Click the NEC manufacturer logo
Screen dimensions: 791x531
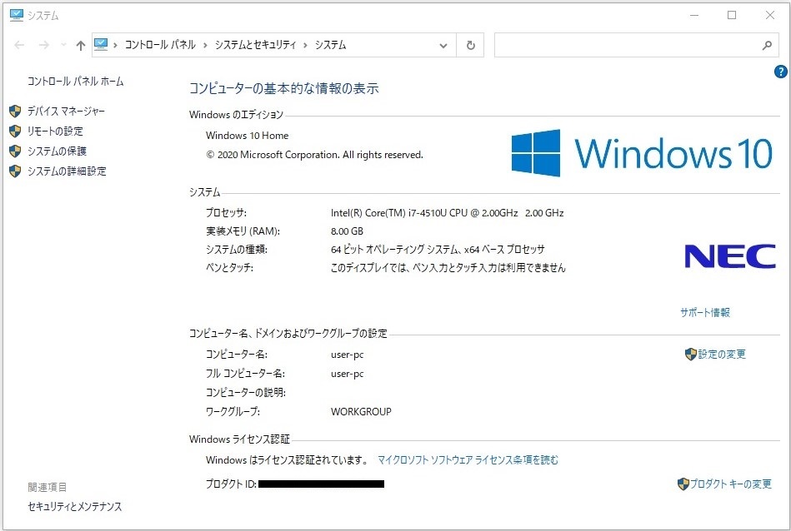point(730,256)
